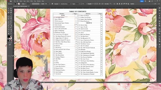Select the Hand tool
161x90 pixels.
point(9,33)
